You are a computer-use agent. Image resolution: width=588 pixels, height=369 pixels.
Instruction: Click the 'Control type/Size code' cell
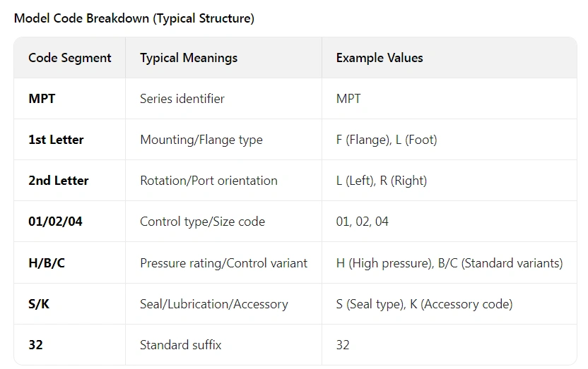pyautogui.click(x=203, y=222)
